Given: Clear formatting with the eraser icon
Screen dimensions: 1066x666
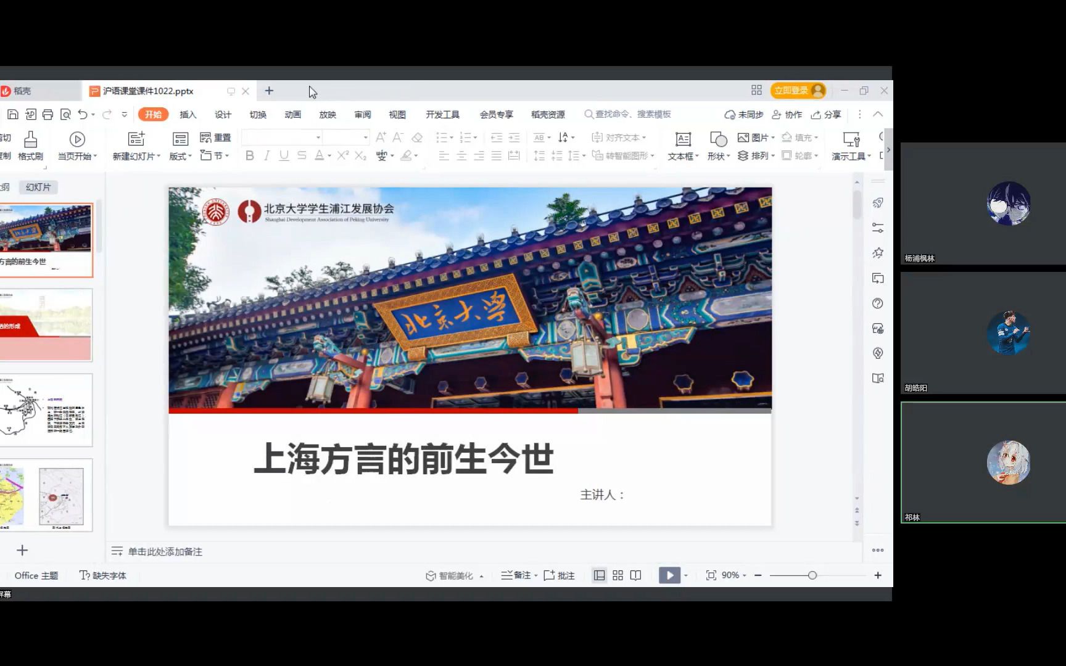Looking at the screenshot, I should [417, 137].
